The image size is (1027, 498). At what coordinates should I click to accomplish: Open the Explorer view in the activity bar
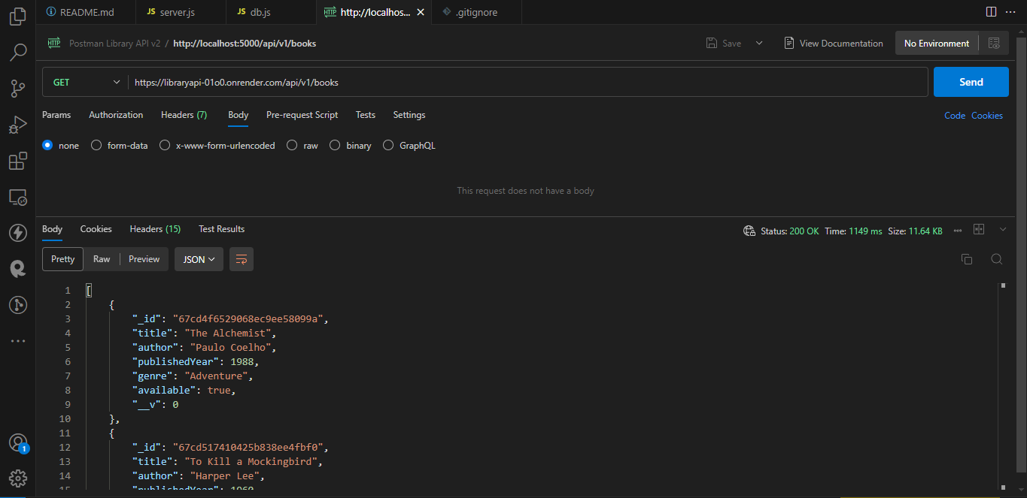point(18,17)
